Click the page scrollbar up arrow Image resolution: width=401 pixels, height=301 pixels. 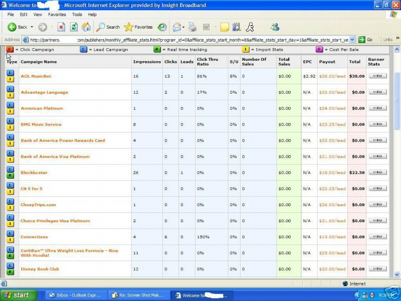pos(397,49)
